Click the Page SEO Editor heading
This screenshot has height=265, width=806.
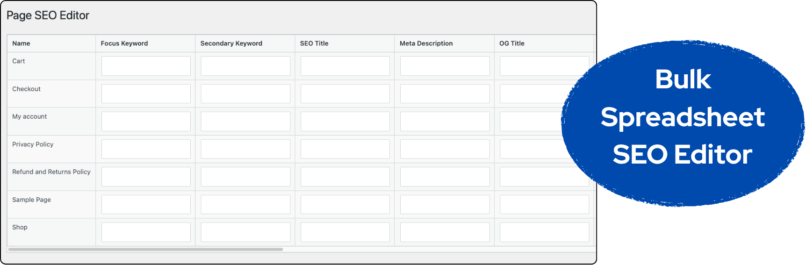pos(48,15)
